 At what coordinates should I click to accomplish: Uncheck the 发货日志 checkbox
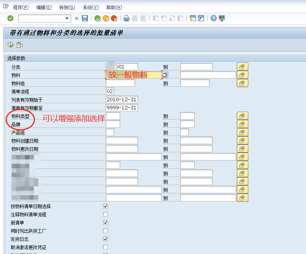click(x=105, y=239)
